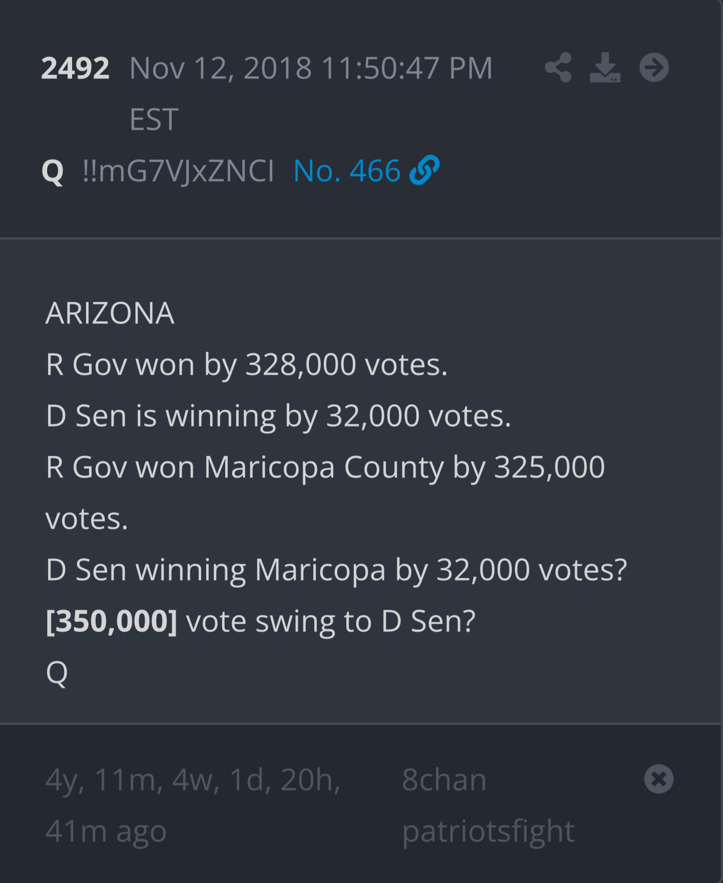Open the patriotsfight board label

tap(488, 831)
